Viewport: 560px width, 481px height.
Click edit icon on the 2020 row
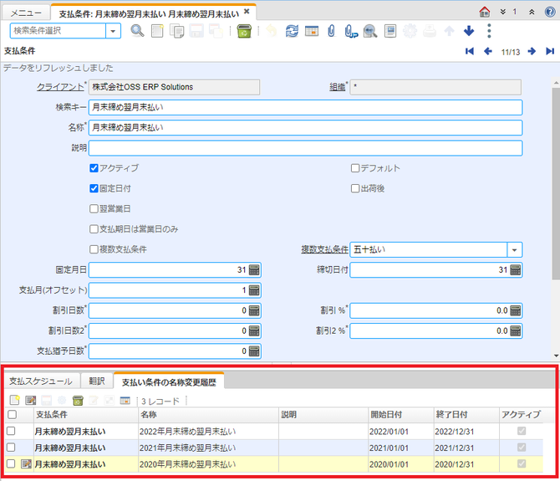pyautogui.click(x=26, y=464)
